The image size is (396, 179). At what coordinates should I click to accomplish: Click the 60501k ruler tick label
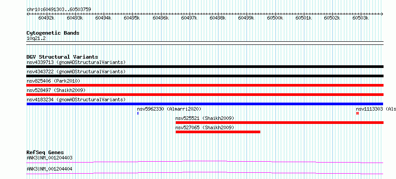click(303, 18)
